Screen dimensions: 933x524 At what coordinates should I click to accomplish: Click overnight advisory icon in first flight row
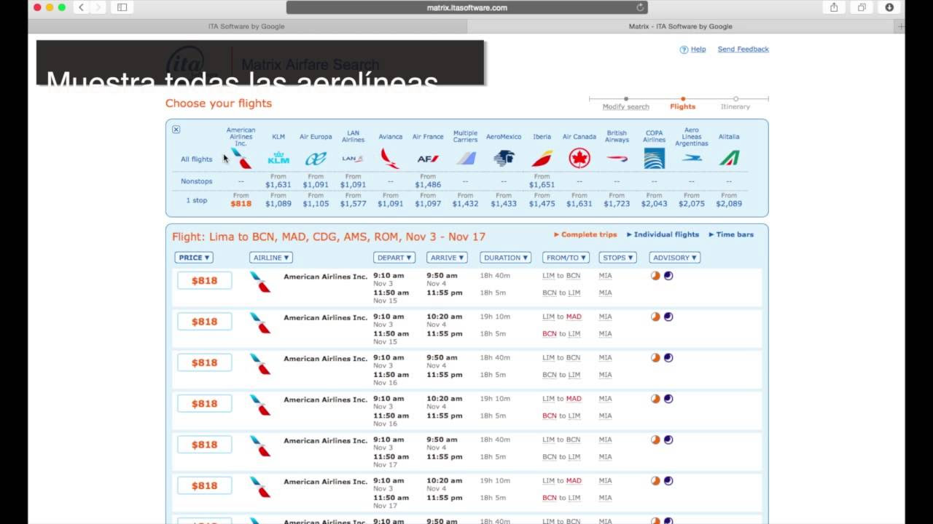668,276
